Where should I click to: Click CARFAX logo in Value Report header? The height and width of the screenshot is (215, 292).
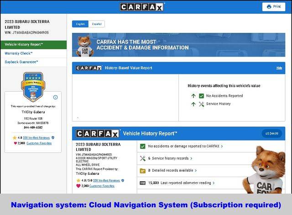(x=89, y=68)
